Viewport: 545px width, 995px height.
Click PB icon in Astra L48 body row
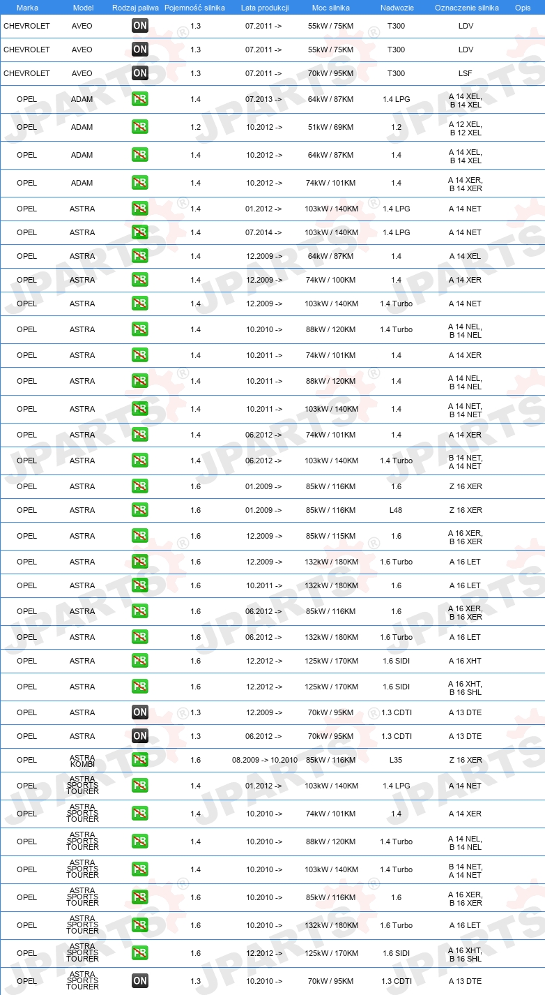tap(140, 510)
